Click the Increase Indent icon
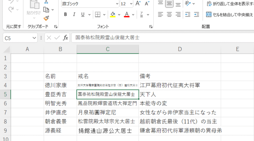 pos(197,14)
